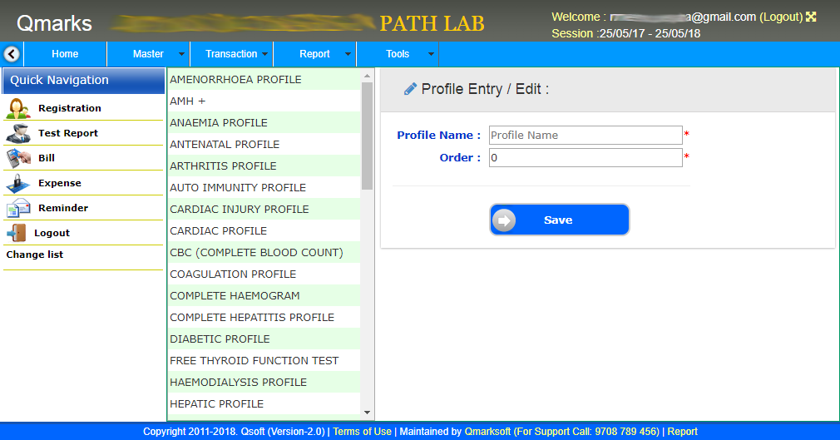Image resolution: width=840 pixels, height=440 pixels.
Task: Expand the Report menu dropdown arrow
Action: click(x=348, y=54)
